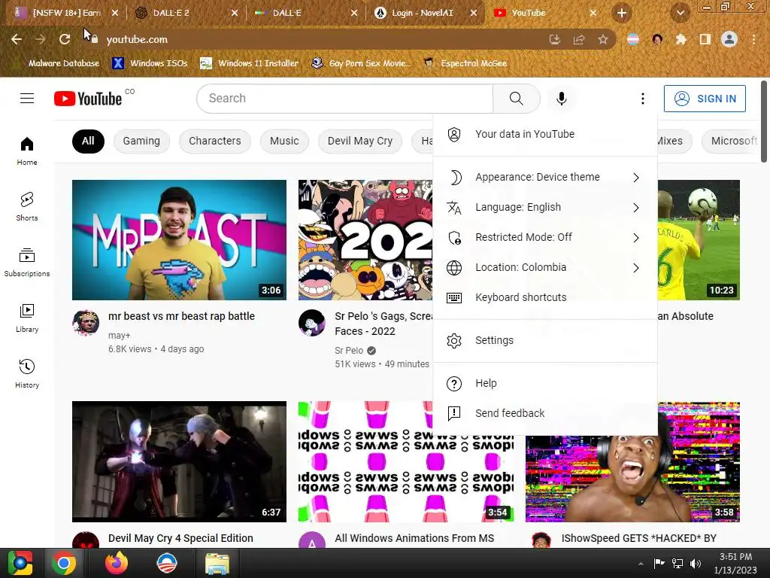
Task: Click the Start button on the taskbar
Action: (x=20, y=563)
